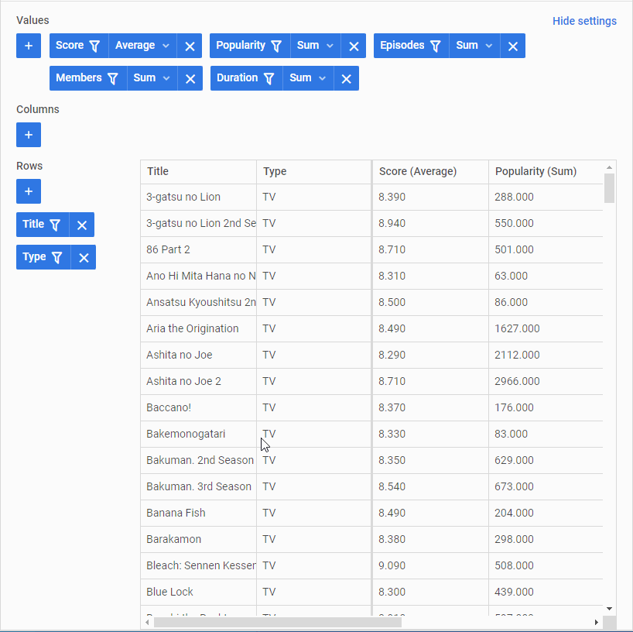Click horizontal scrollbar left arrow
This screenshot has height=632, width=633.
pos(147,622)
